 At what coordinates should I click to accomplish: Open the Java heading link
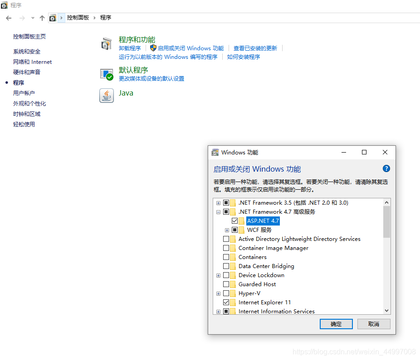[126, 93]
